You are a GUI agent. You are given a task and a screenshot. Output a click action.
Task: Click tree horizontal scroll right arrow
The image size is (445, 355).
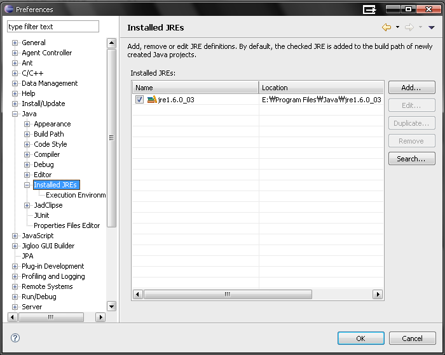[100, 317]
